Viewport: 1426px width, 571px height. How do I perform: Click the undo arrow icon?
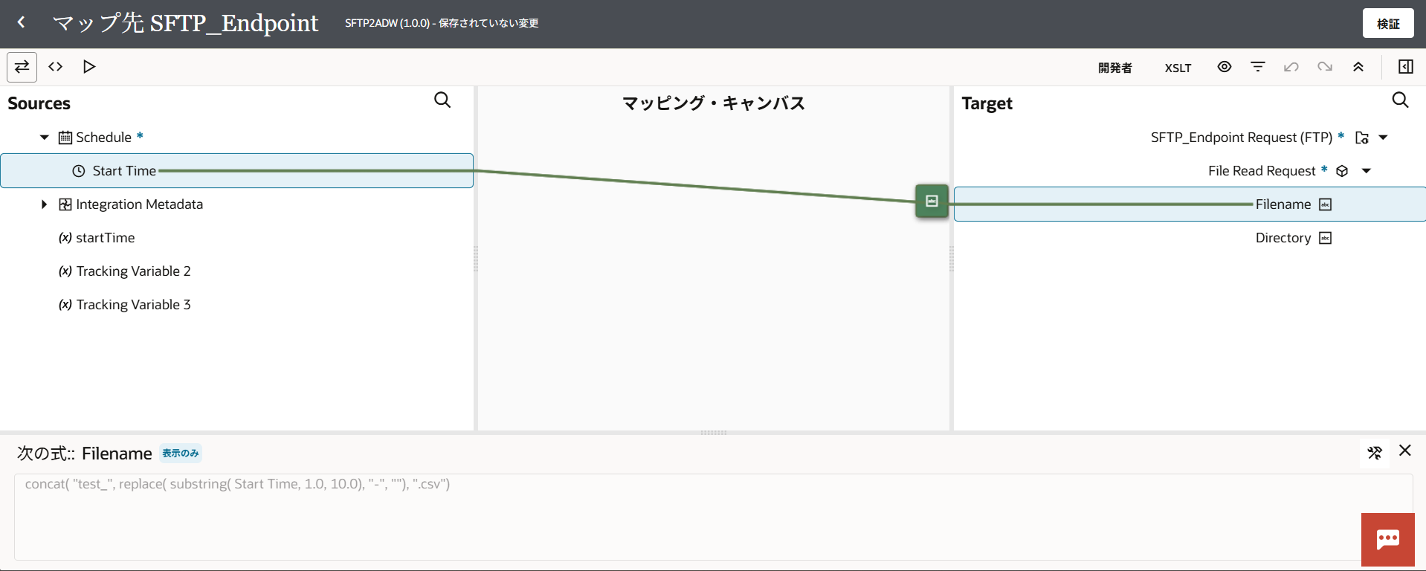(x=1291, y=67)
